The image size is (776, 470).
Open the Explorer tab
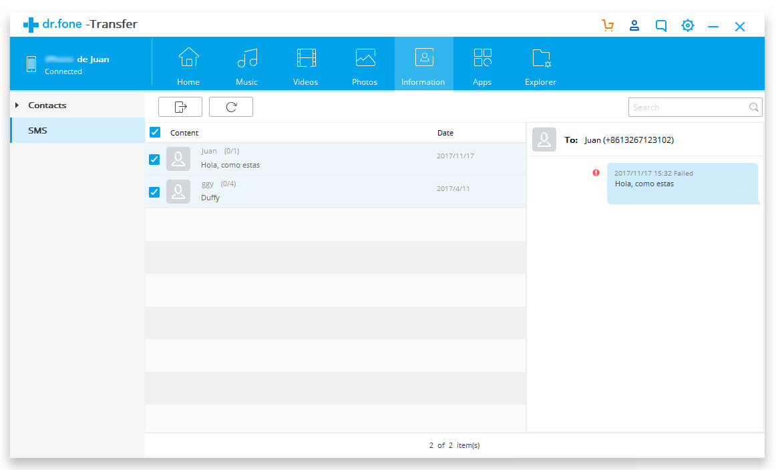click(540, 66)
